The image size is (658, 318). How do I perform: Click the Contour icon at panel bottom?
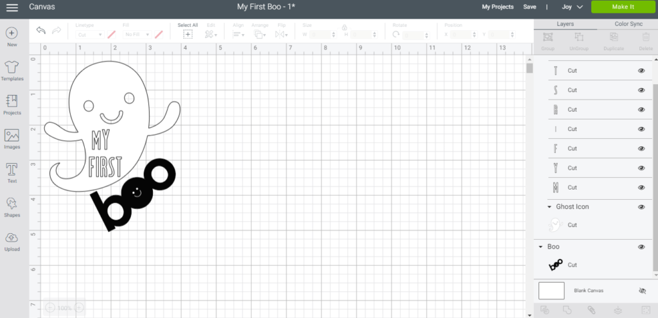click(x=645, y=310)
